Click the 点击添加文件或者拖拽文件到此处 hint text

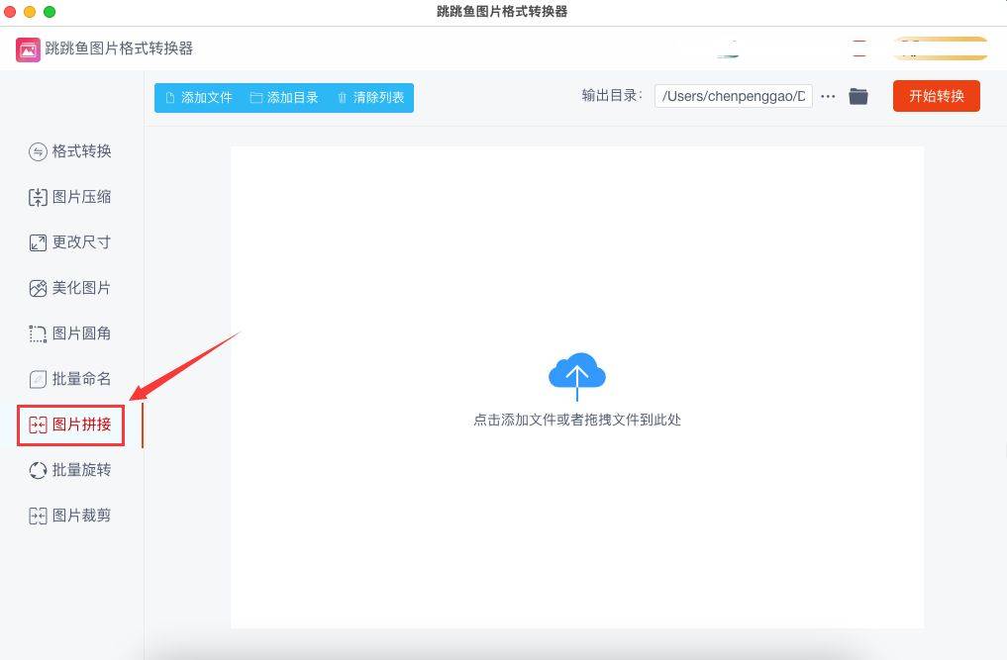(577, 420)
